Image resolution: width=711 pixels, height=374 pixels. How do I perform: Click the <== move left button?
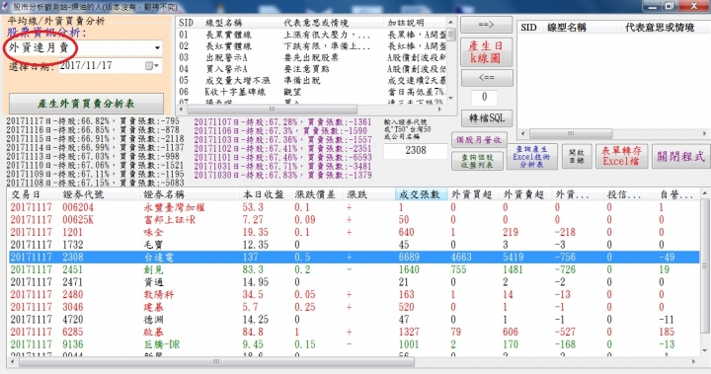pos(487,78)
